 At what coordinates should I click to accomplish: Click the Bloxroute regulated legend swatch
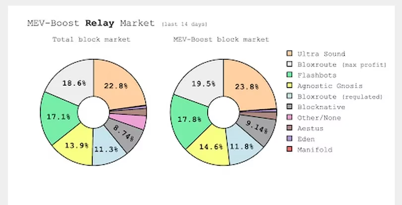tap(289, 96)
